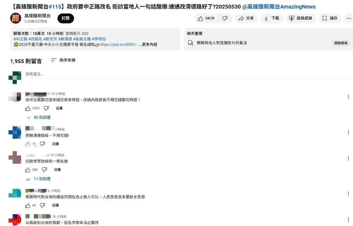Reply to comment about 改換內政部長
This screenshot has width=353, height=226.
coord(59,108)
